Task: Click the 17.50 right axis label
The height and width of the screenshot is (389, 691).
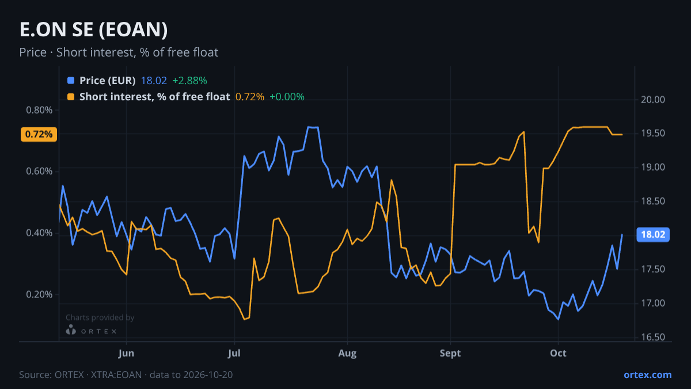Action: 652,269
